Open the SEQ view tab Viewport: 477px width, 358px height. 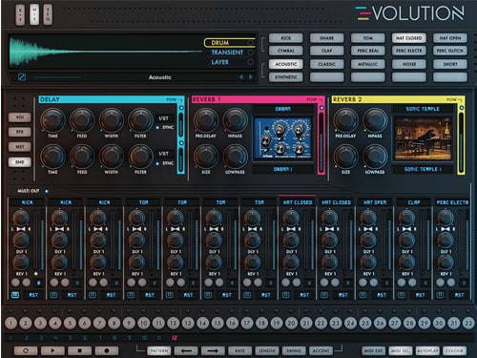[x=48, y=14]
